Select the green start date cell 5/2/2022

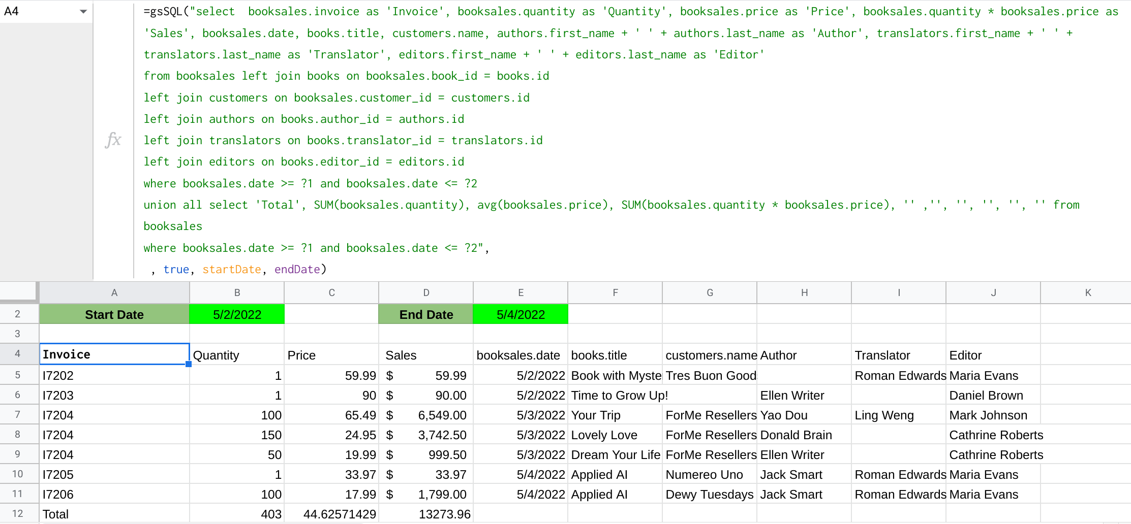[237, 314]
